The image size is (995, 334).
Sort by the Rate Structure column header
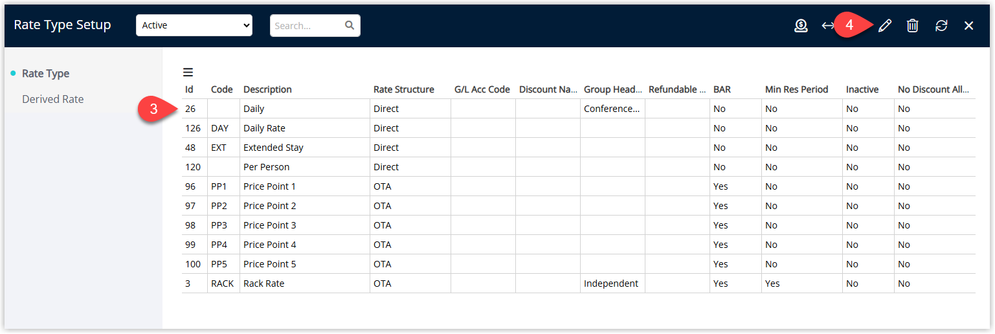pyautogui.click(x=404, y=89)
